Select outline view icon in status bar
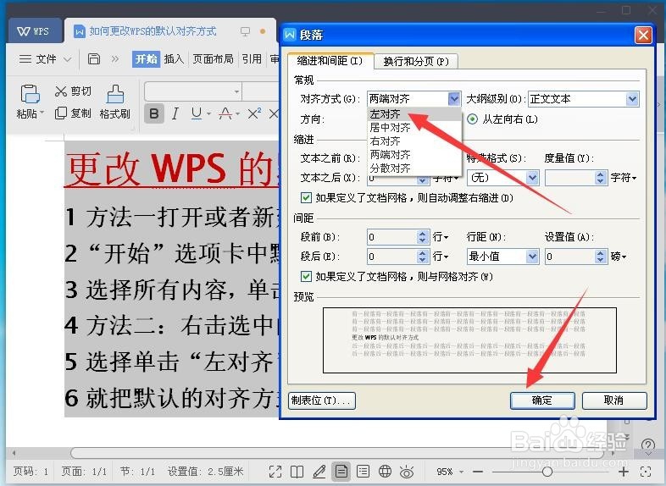 click(363, 472)
